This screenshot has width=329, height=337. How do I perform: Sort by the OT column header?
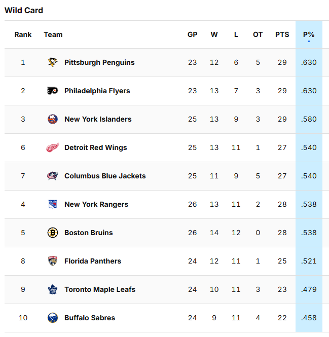(x=258, y=34)
